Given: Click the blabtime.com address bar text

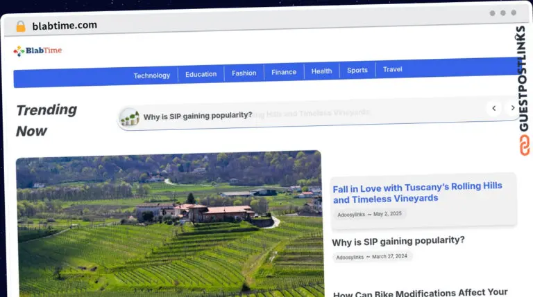Looking at the screenshot, I should coord(65,26).
